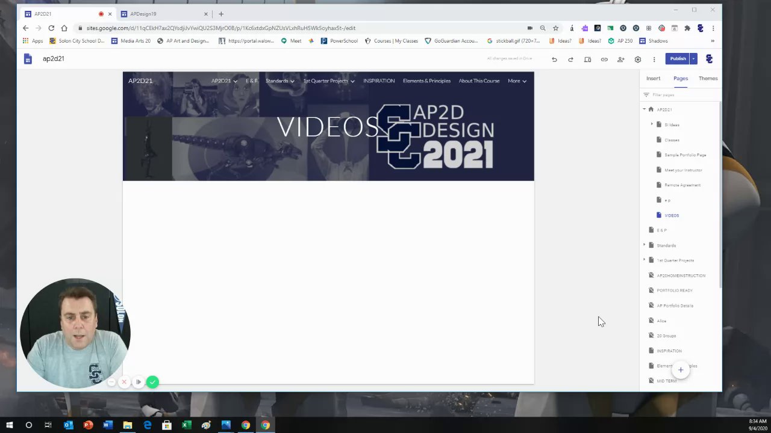Viewport: 771px width, 433px height.
Task: Reload the page in Chrome
Action: pyautogui.click(x=51, y=28)
